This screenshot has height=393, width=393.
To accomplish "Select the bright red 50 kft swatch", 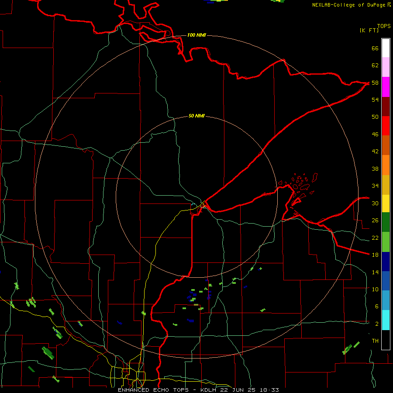I will point(386,126).
